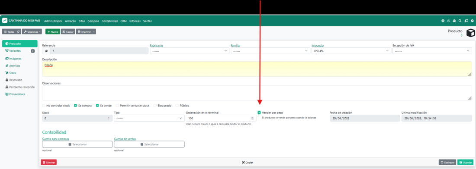This screenshot has width=476, height=169.
Task: Click Seleccionar under Cuenta para compras
Action: (x=77, y=144)
